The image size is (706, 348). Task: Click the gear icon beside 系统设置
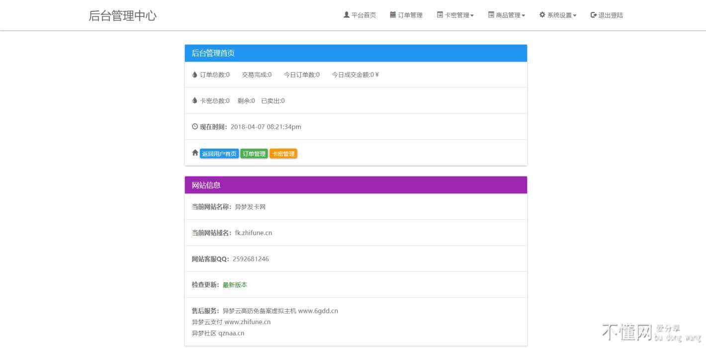542,15
